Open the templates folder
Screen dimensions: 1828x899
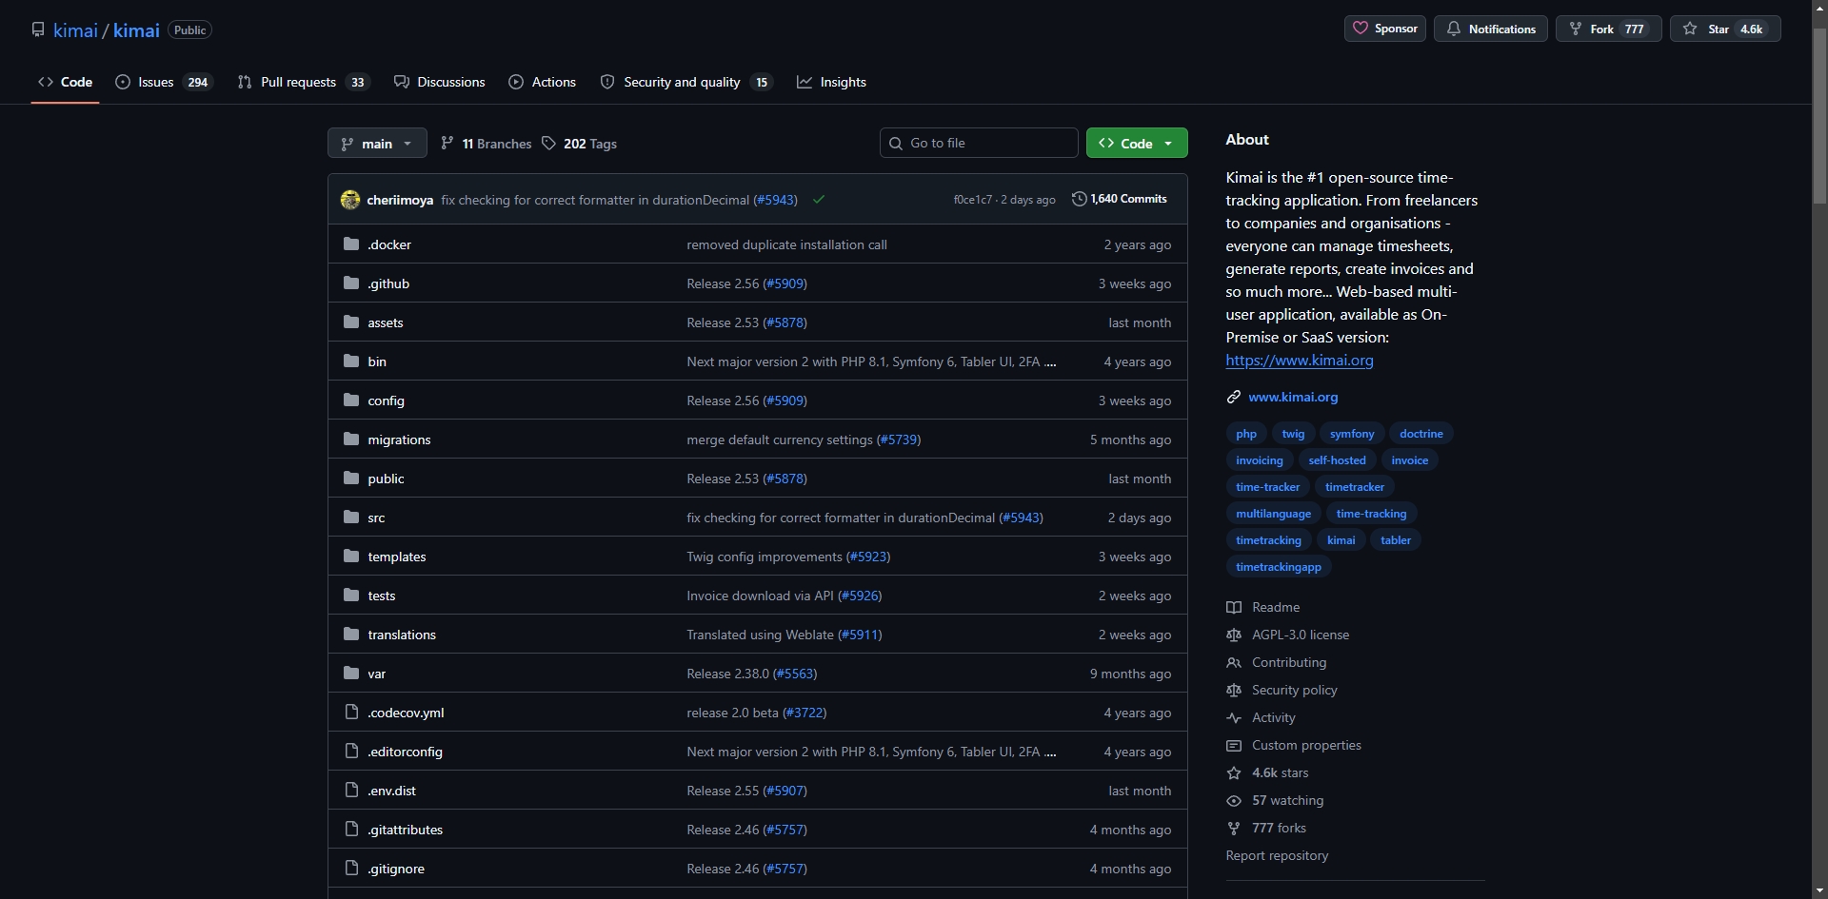[x=397, y=557]
